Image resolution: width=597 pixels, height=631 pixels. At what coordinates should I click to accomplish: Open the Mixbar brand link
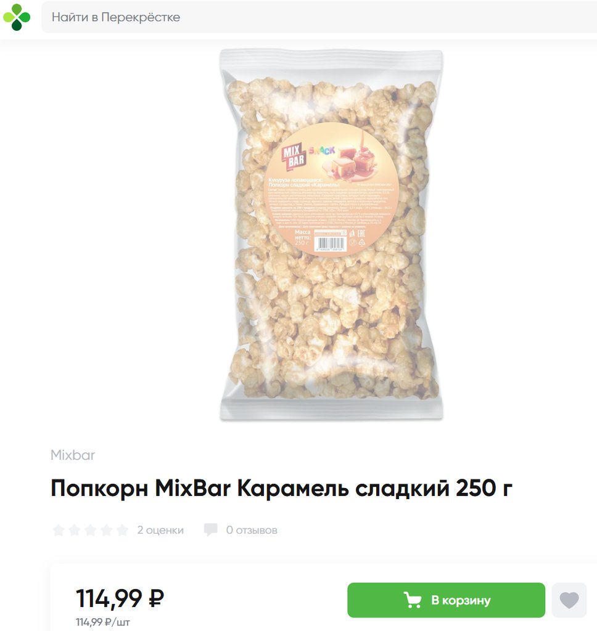(73, 455)
